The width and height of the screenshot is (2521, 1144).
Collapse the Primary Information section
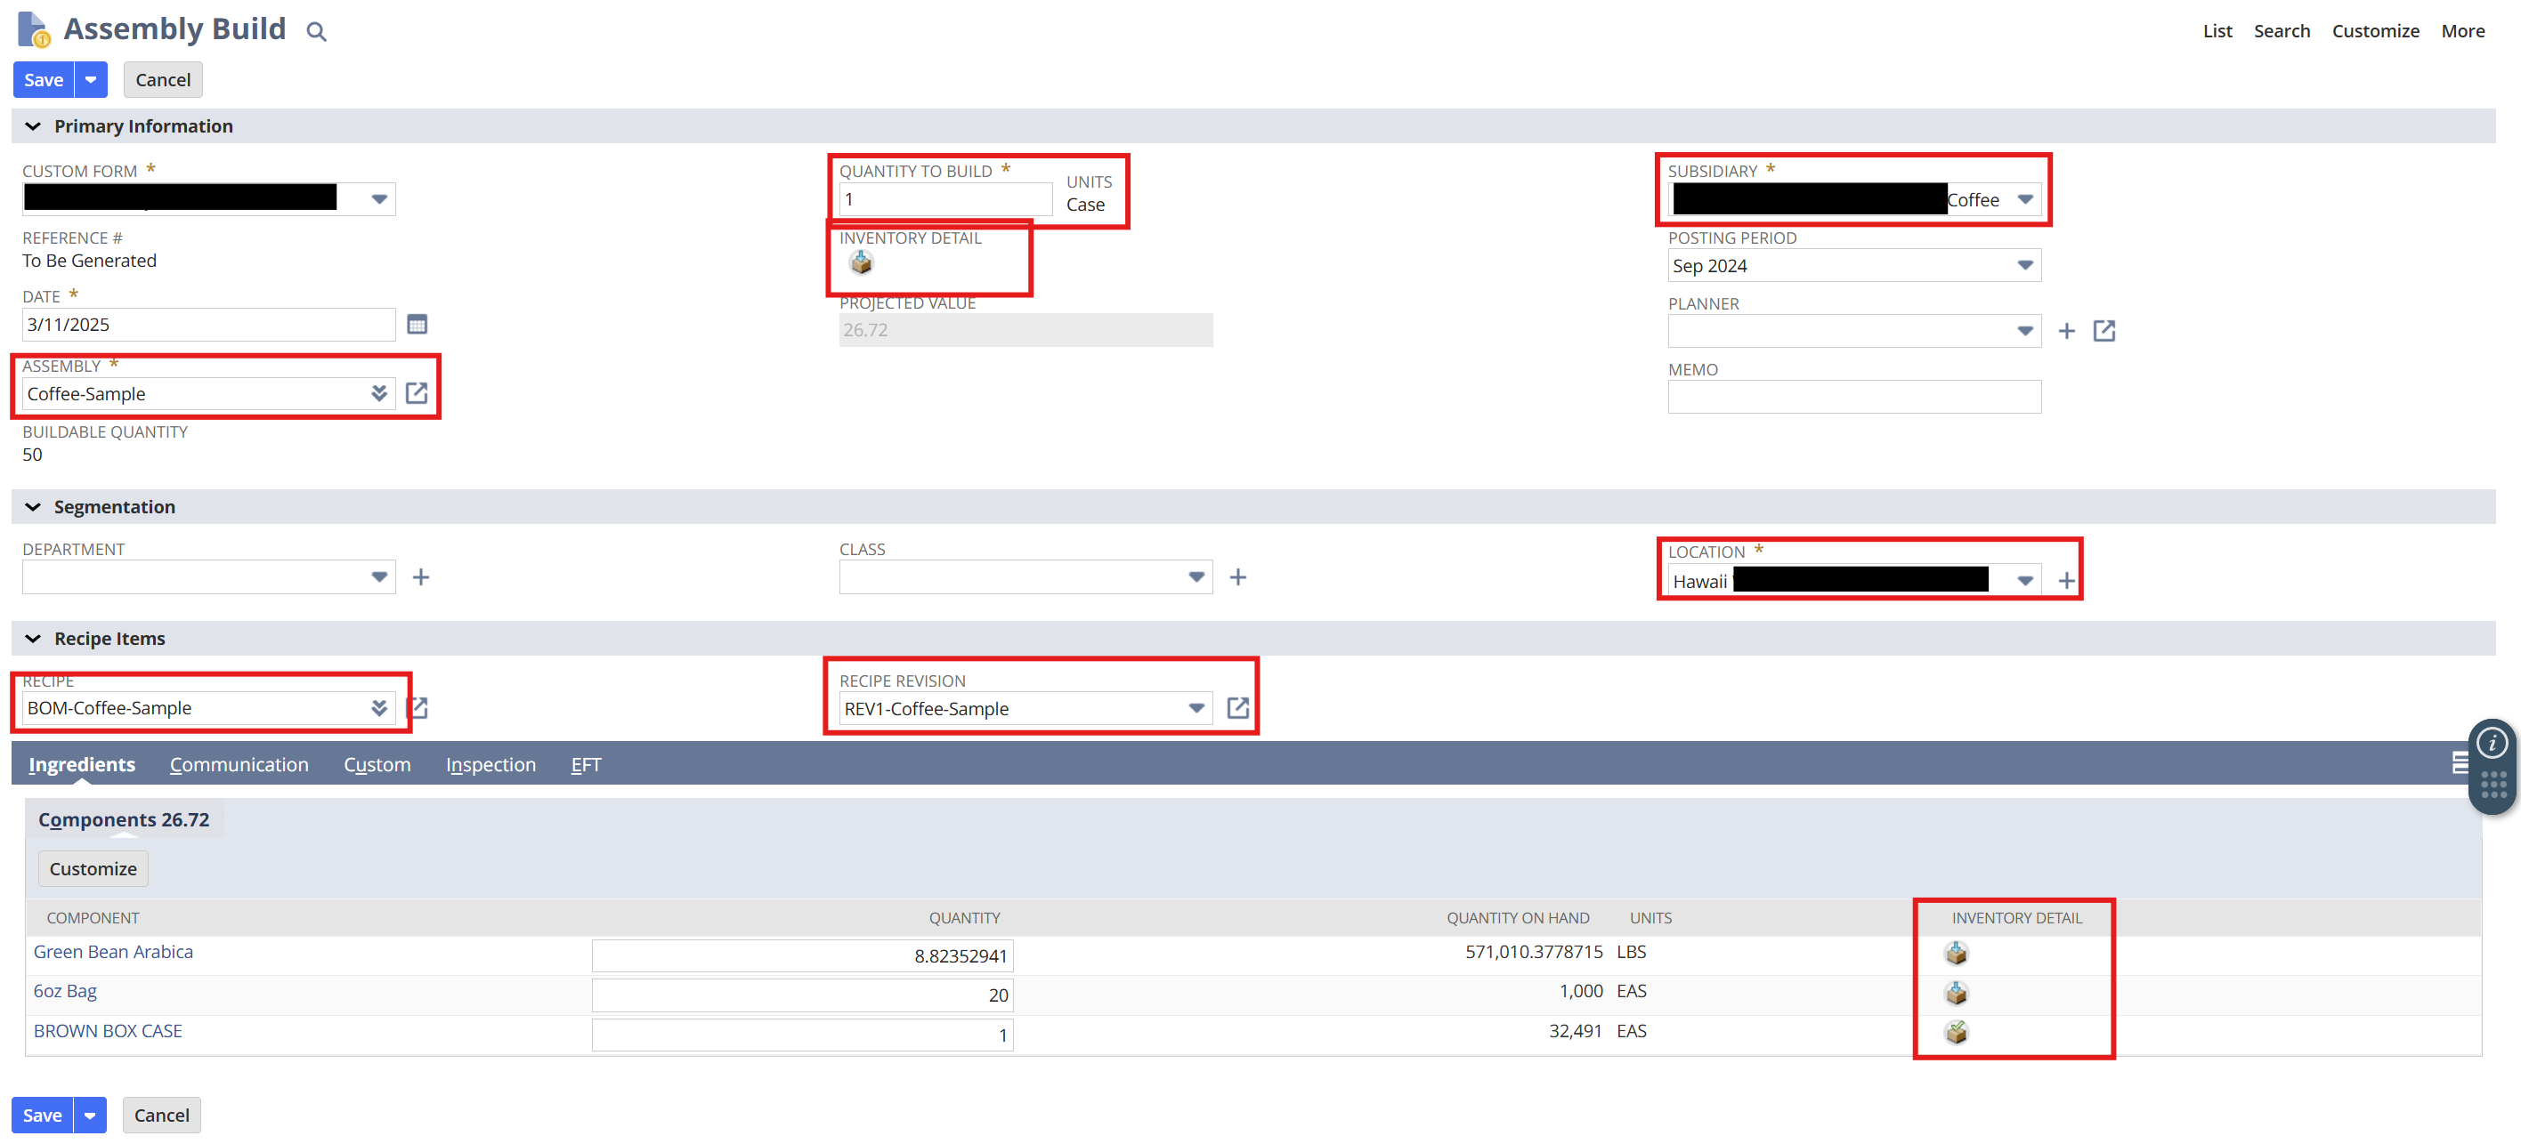pyautogui.click(x=33, y=126)
